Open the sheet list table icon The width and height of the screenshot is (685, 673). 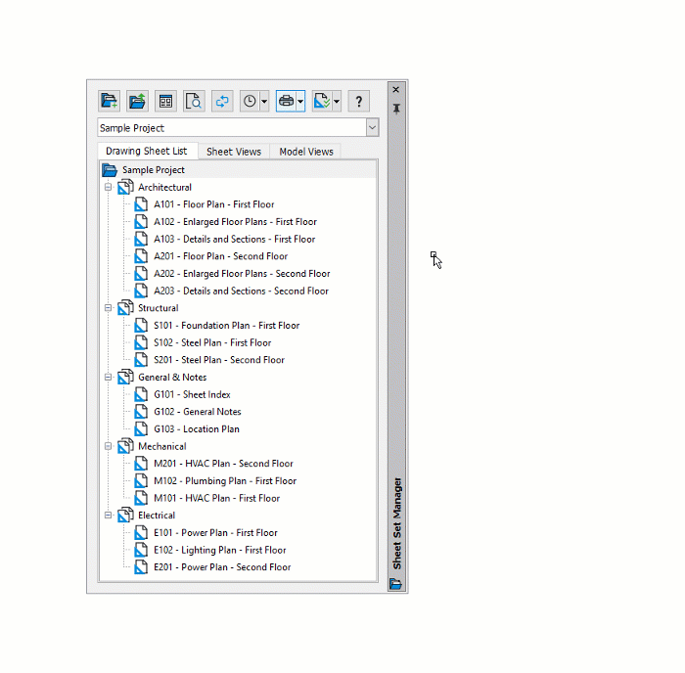tap(165, 101)
